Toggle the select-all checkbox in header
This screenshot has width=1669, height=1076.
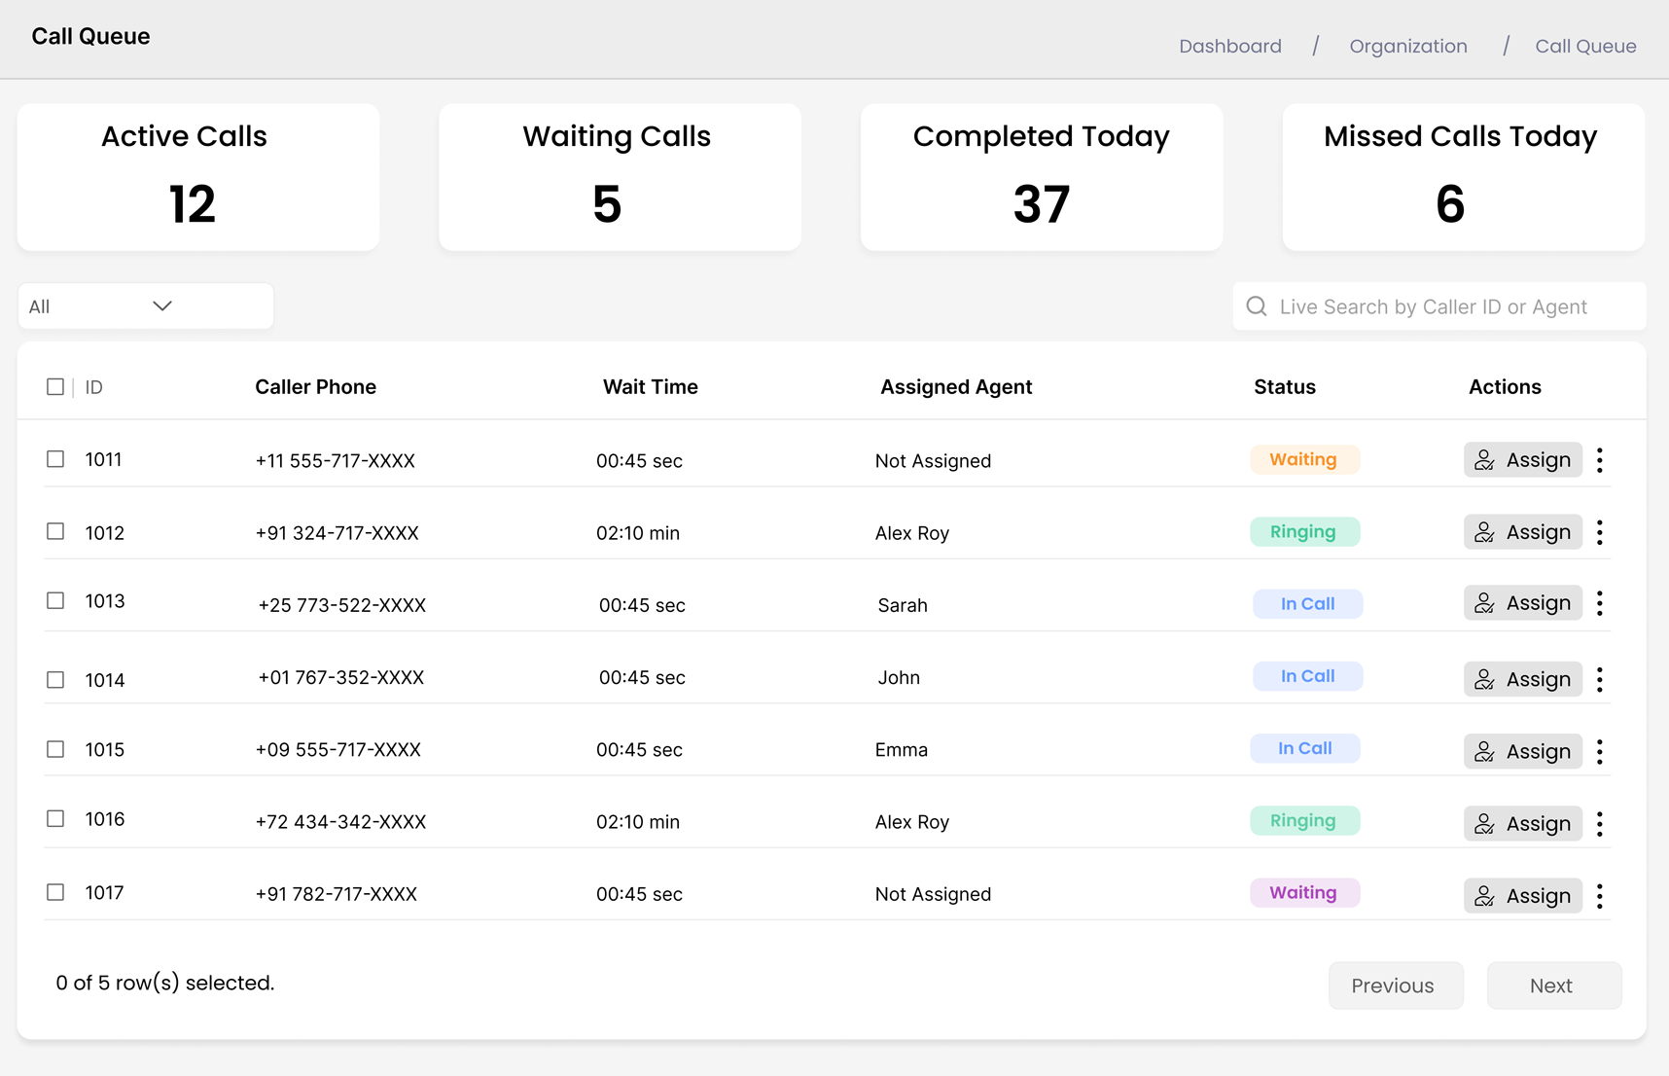point(55,387)
